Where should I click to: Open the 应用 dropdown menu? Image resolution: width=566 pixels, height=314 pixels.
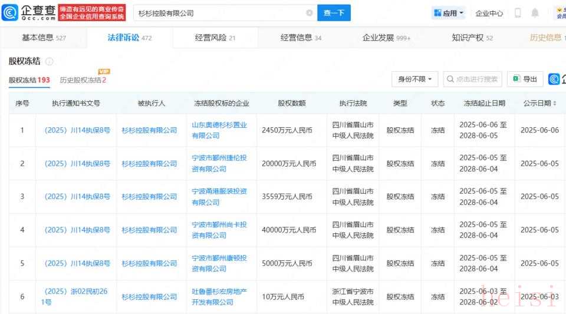(448, 13)
